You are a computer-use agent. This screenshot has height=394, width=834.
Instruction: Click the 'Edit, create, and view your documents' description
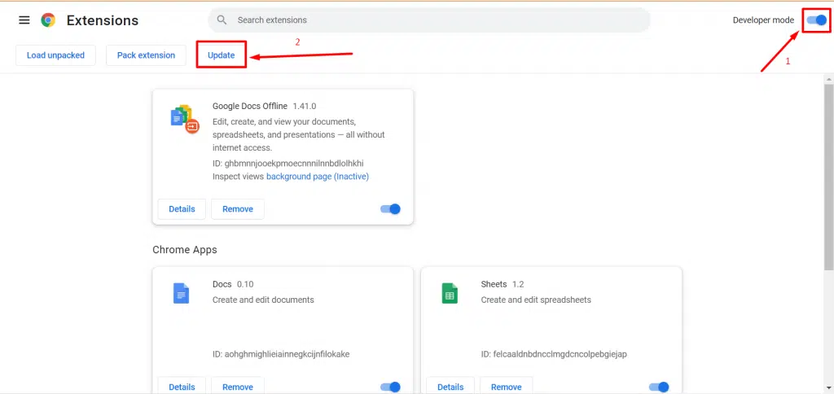298,134
